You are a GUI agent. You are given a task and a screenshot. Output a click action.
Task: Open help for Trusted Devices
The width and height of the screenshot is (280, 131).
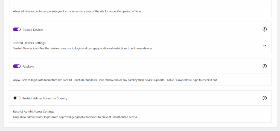click(x=264, y=29)
